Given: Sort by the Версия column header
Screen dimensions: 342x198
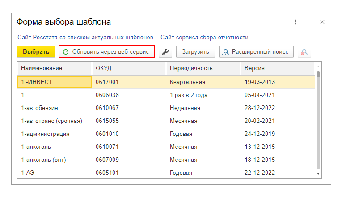Looking at the screenshot, I should coord(278,68).
